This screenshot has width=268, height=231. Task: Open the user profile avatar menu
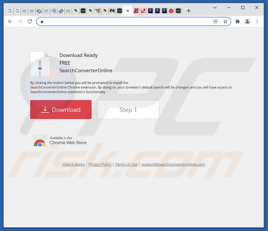click(247, 21)
